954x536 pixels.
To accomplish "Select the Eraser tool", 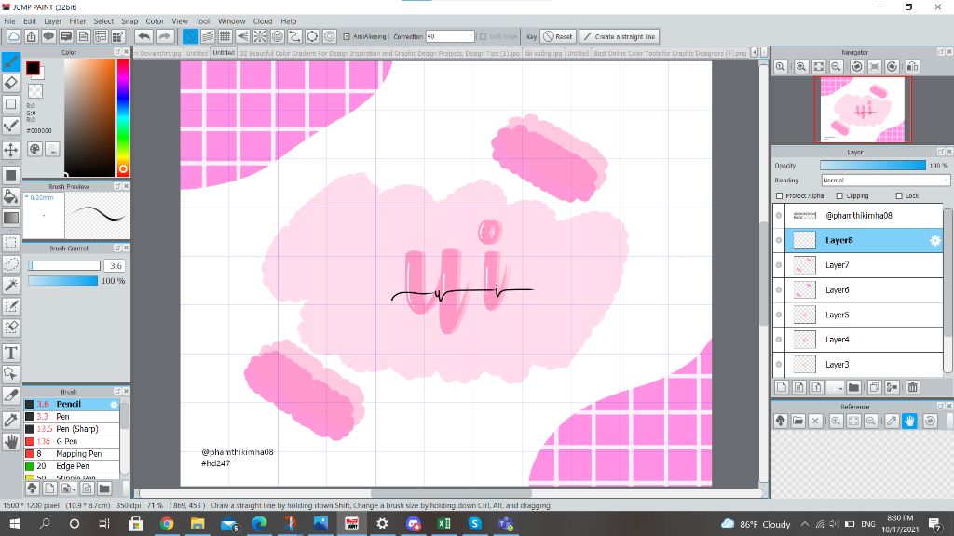I will point(11,83).
